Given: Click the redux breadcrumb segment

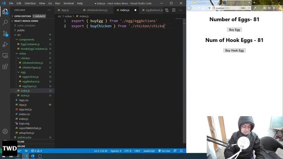Looking at the screenshot, I should (68, 16).
